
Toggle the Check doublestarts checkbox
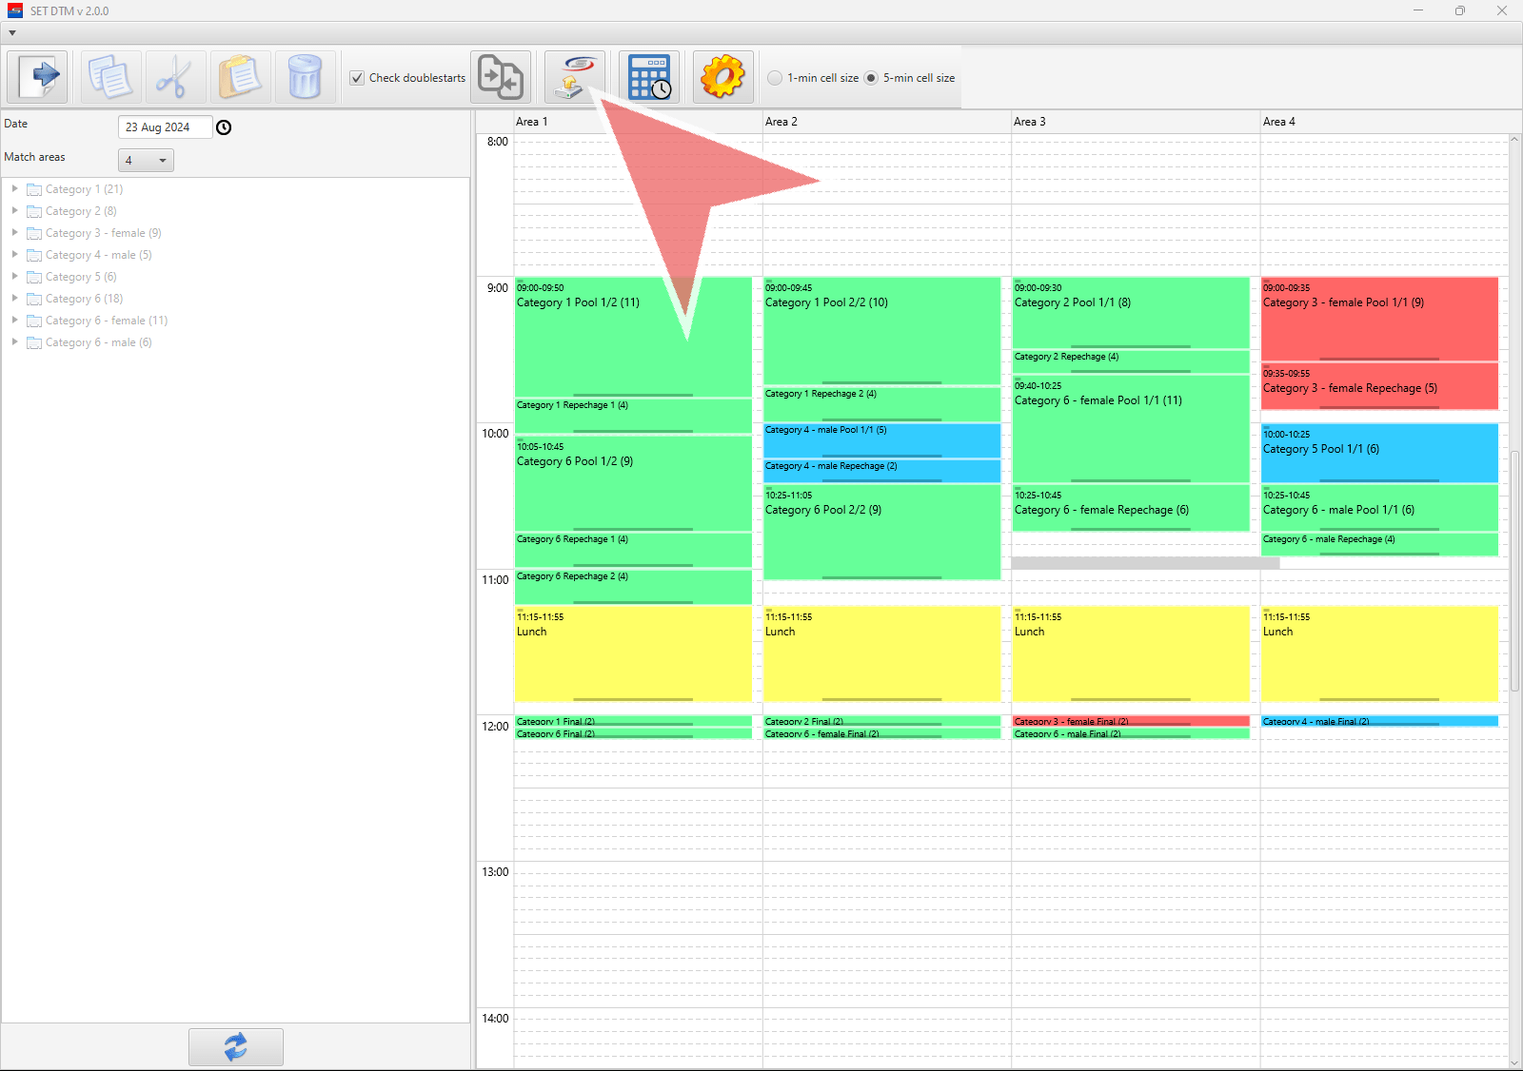(x=357, y=78)
